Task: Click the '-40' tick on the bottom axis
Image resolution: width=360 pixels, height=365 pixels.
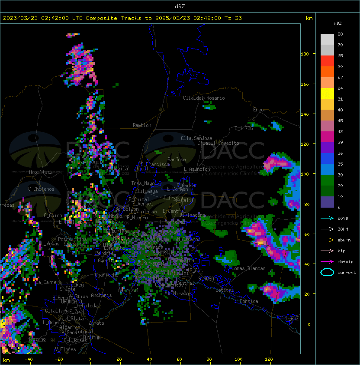Action: point(29,359)
